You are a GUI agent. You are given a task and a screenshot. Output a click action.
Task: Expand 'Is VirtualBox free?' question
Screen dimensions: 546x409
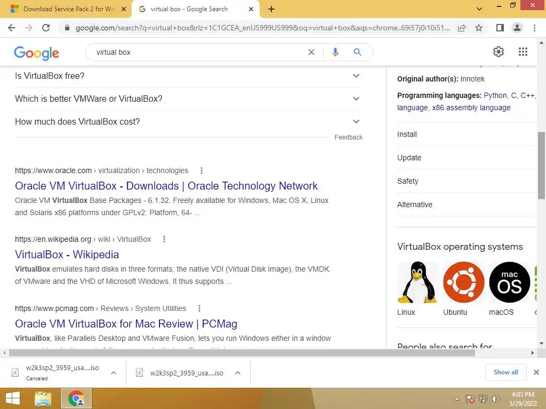189,76
